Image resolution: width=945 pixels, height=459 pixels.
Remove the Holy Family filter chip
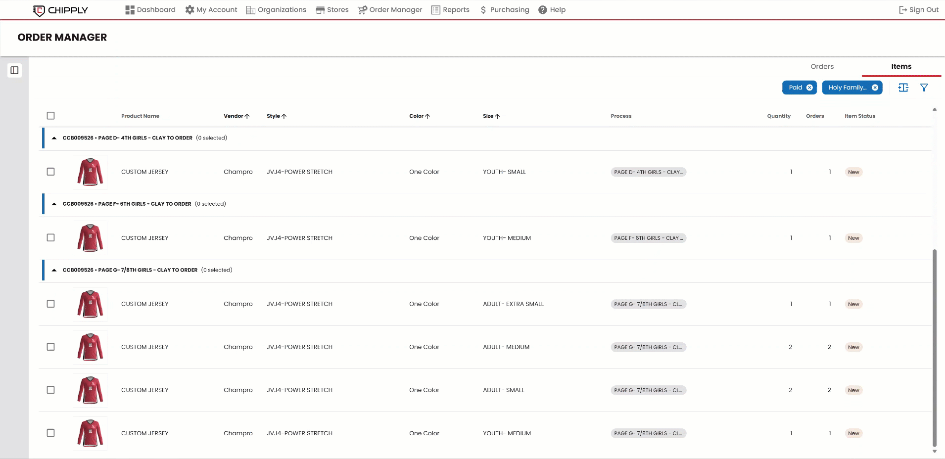[x=875, y=88]
